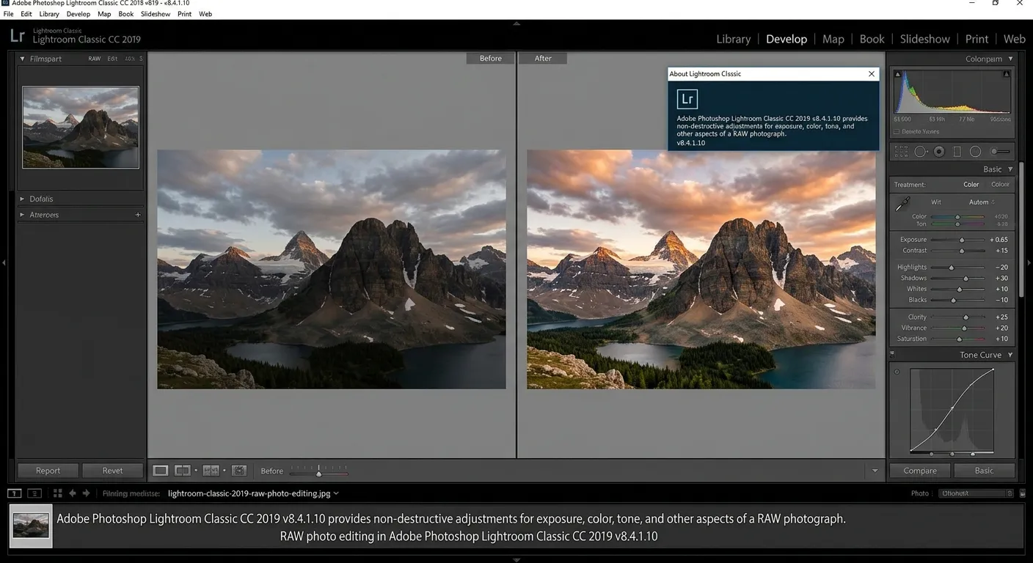Select the crop overlay grid tool

tap(901, 152)
